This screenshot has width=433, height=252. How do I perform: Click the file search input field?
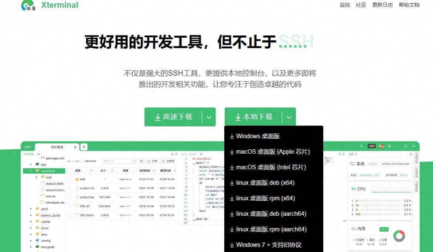[x=116, y=161]
